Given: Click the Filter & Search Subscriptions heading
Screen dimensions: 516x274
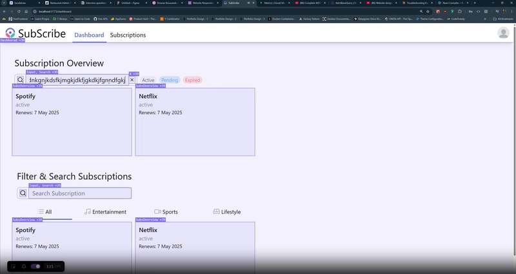Looking at the screenshot, I should pos(74,176).
